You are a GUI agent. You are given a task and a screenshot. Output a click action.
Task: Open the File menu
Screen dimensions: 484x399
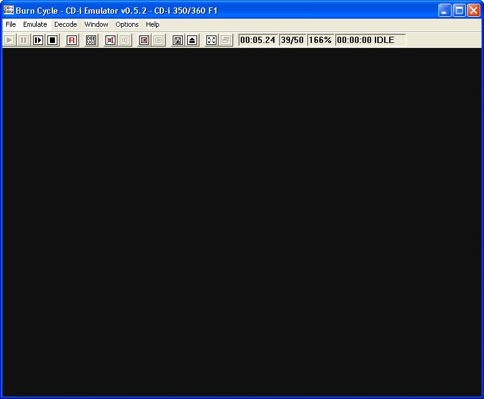coord(11,24)
